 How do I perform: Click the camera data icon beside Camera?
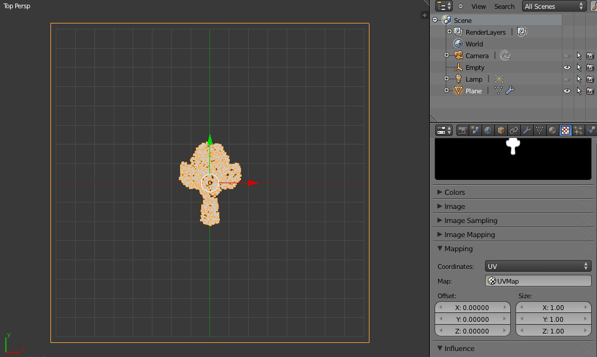505,55
